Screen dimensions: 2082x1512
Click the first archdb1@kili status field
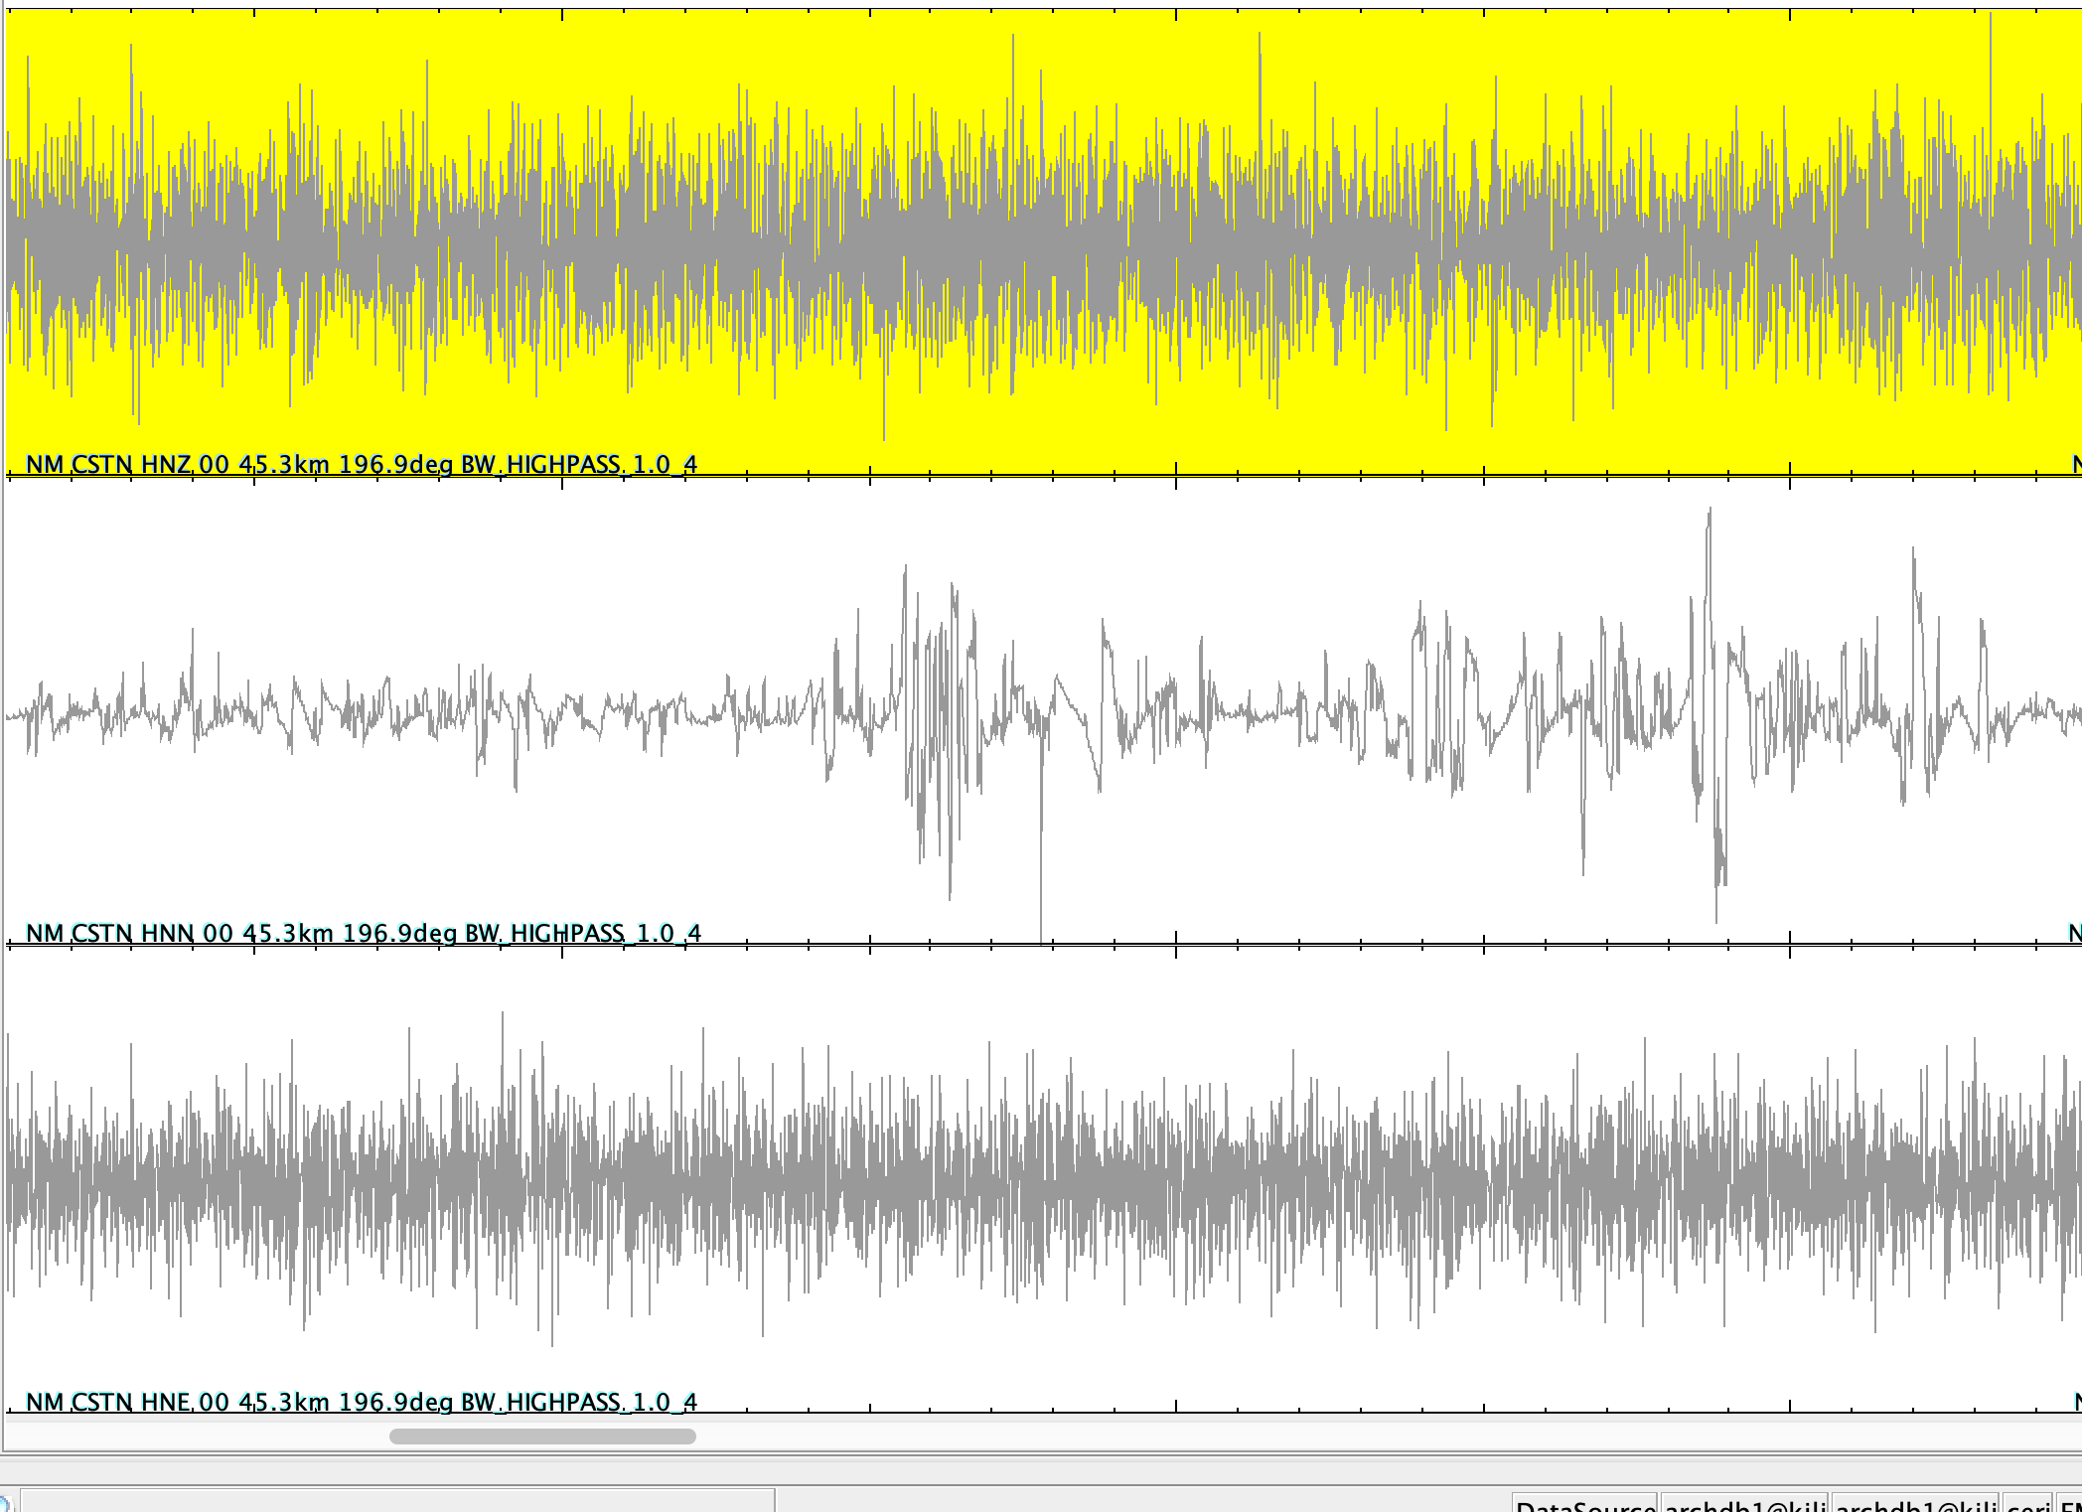point(1745,1504)
